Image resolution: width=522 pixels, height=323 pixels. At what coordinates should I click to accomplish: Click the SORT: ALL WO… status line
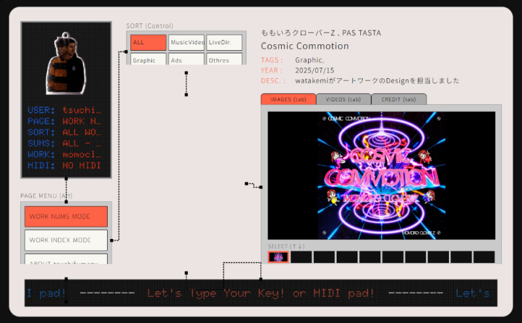pos(64,132)
